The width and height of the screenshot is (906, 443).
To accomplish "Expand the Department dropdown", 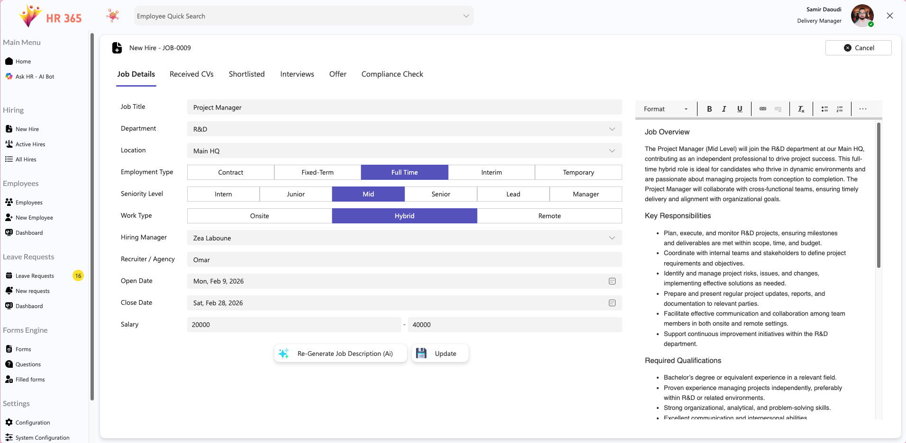I will point(612,129).
